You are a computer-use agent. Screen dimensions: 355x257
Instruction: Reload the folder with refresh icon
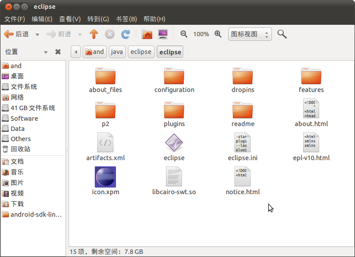125,34
